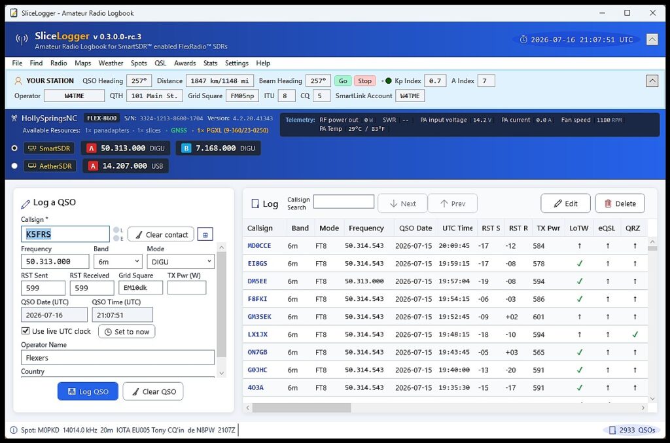Click the Clear QSO button
Image resolution: width=670 pixels, height=443 pixels.
153,391
